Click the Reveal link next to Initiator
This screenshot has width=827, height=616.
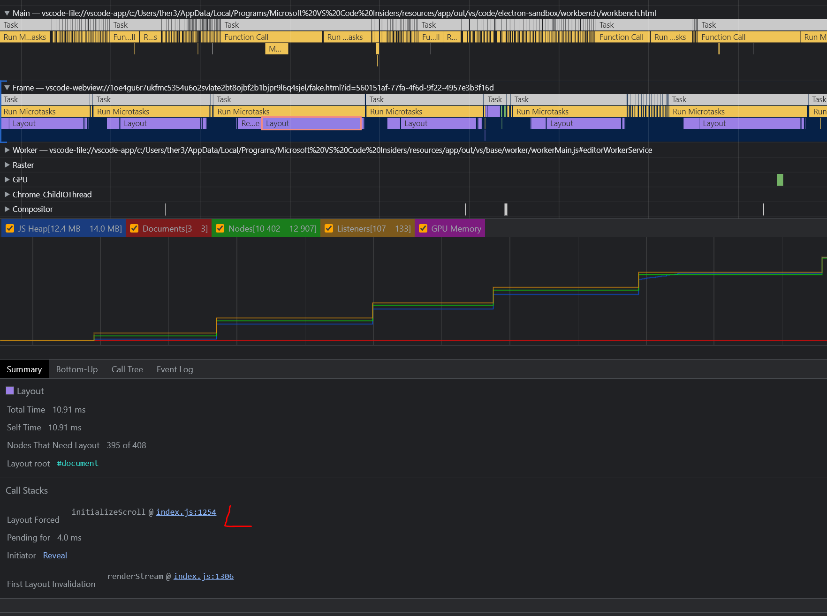pyautogui.click(x=55, y=555)
